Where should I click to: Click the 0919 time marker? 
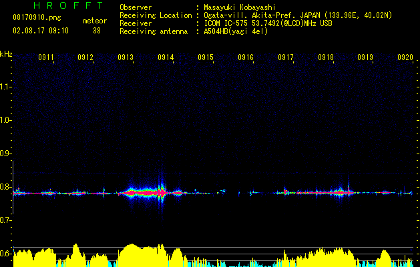(365, 57)
